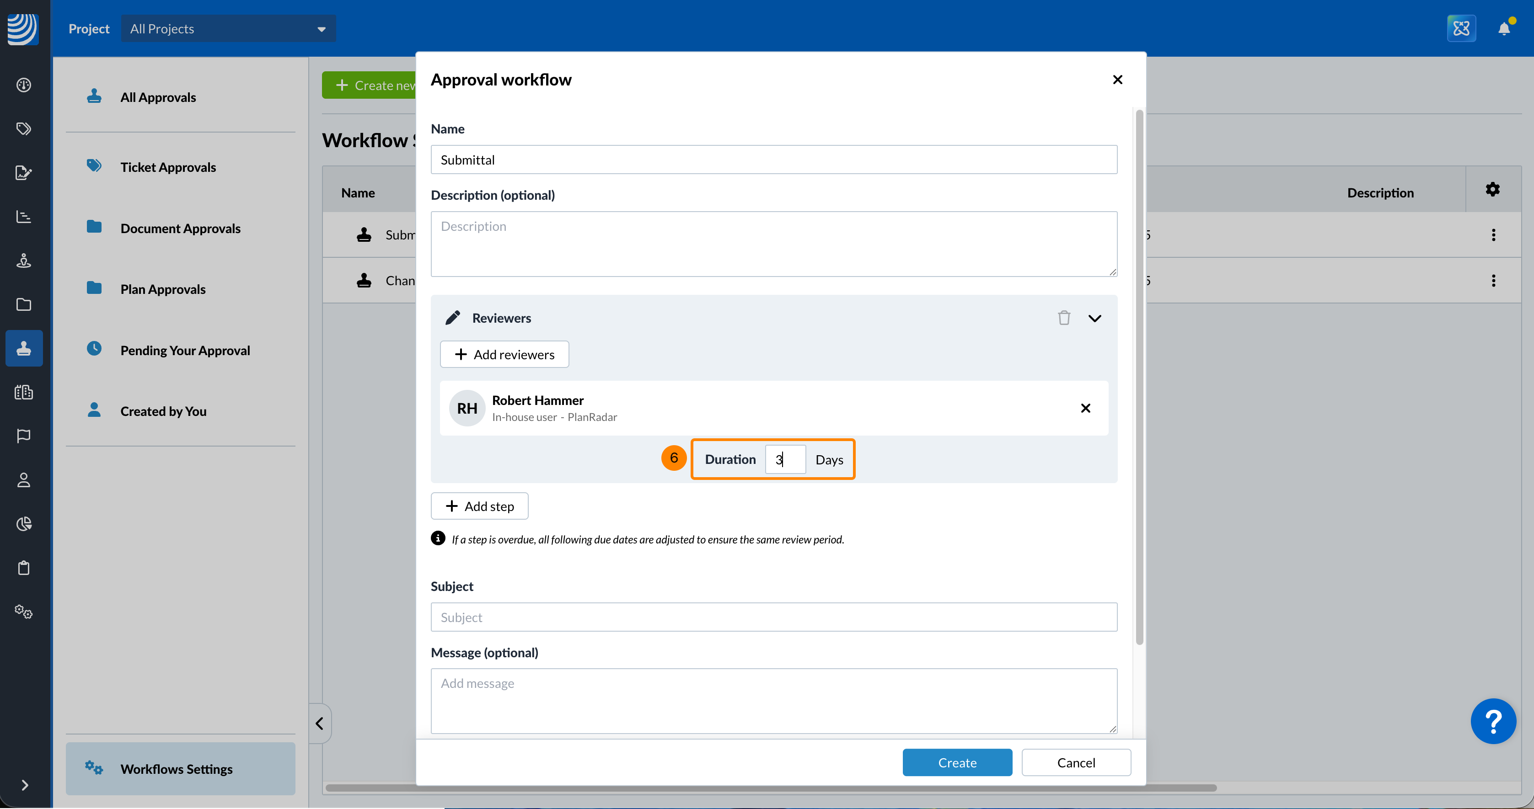Collapse the Reviewers step chevron

click(x=1094, y=318)
